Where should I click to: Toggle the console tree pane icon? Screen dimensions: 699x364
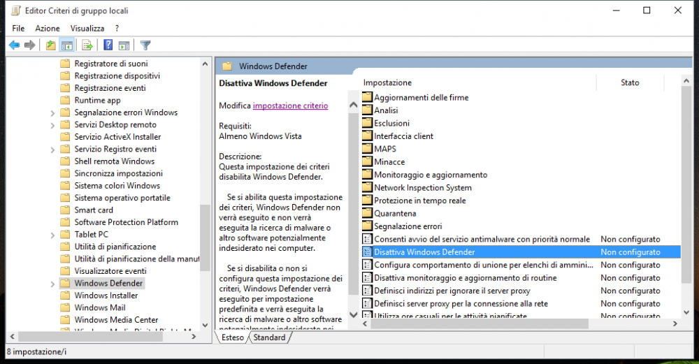tap(67, 45)
